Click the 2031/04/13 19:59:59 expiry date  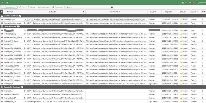pos(170,102)
